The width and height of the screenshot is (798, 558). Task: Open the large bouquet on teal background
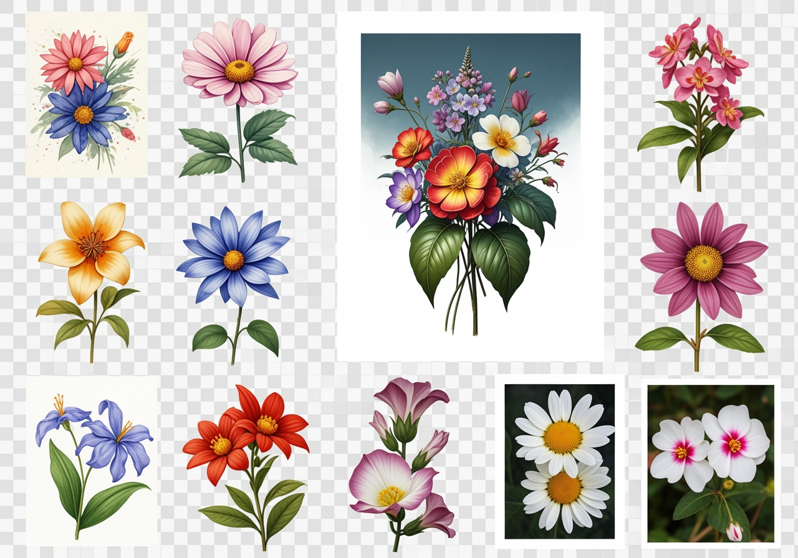470,187
